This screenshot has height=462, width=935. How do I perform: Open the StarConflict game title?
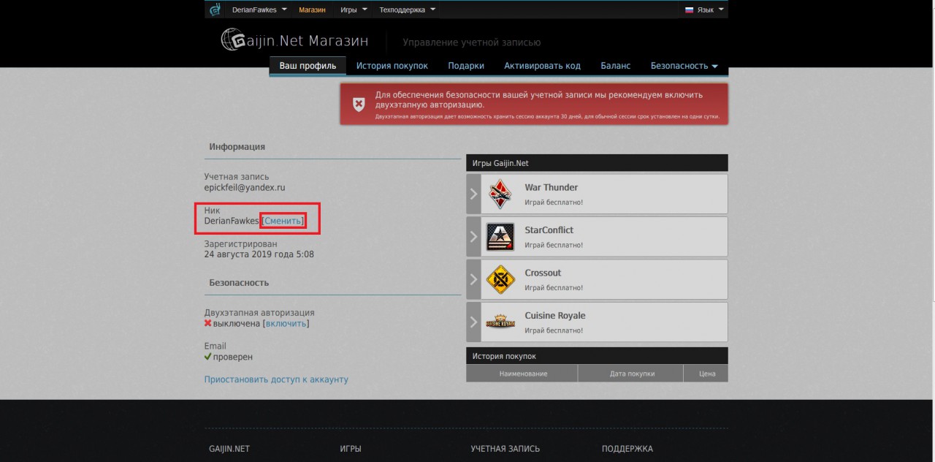tap(549, 230)
